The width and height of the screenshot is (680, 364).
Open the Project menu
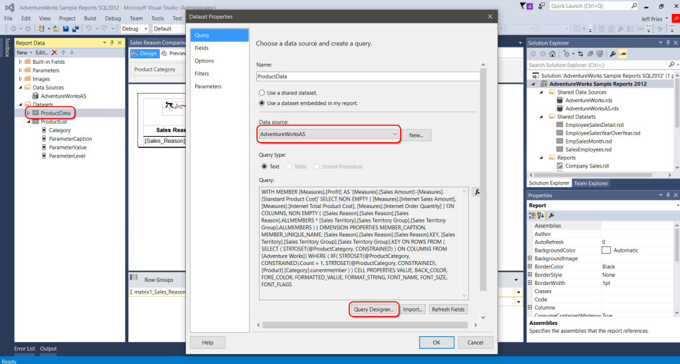[67, 18]
